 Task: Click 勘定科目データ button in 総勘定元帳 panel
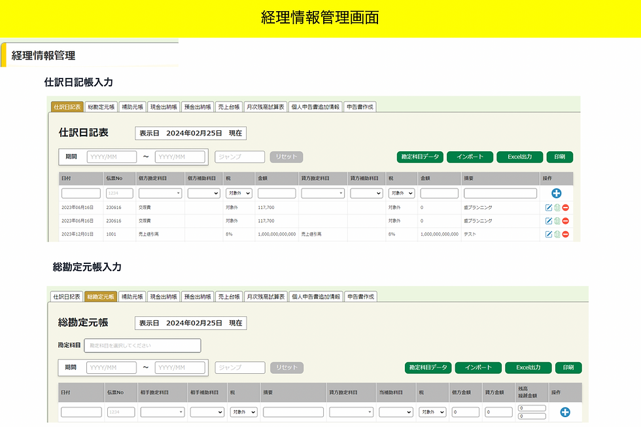(x=428, y=367)
